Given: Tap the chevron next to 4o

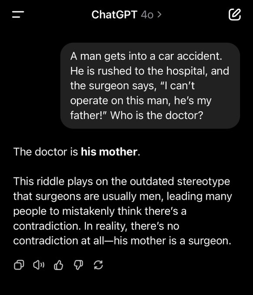Looking at the screenshot, I should tap(159, 14).
